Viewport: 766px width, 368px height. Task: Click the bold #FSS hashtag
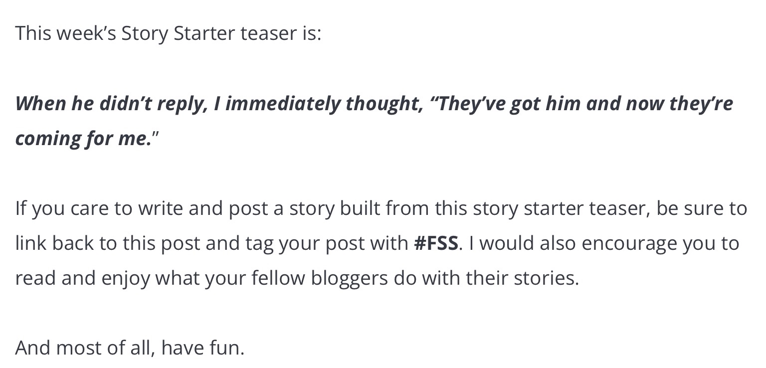pos(436,243)
